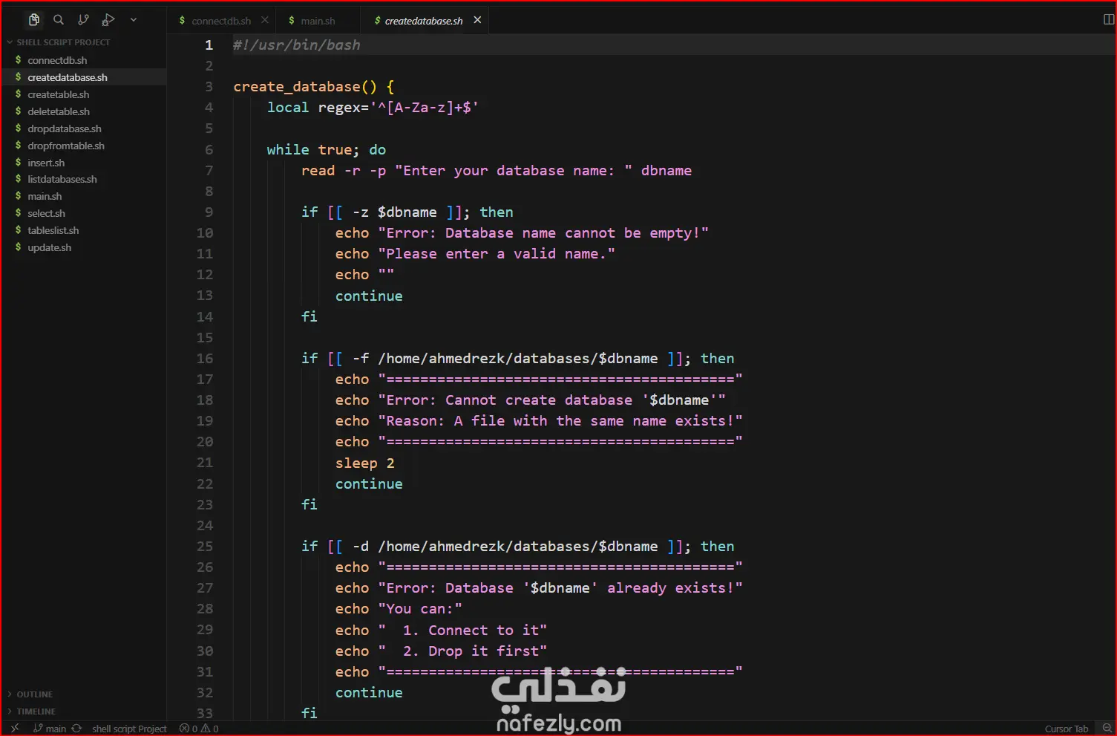This screenshot has width=1117, height=736.
Task: Close the createdatabase.sh tab
Action: (477, 20)
